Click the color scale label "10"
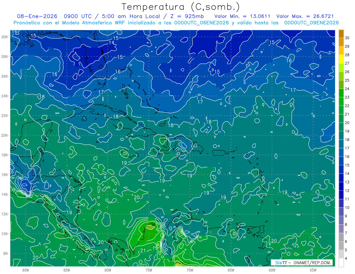355x274 pixels. pyautogui.click(x=347, y=207)
